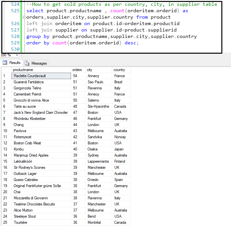Select Teatime Chocolate Biscuits cell
231x226 pixels.
click(41, 204)
